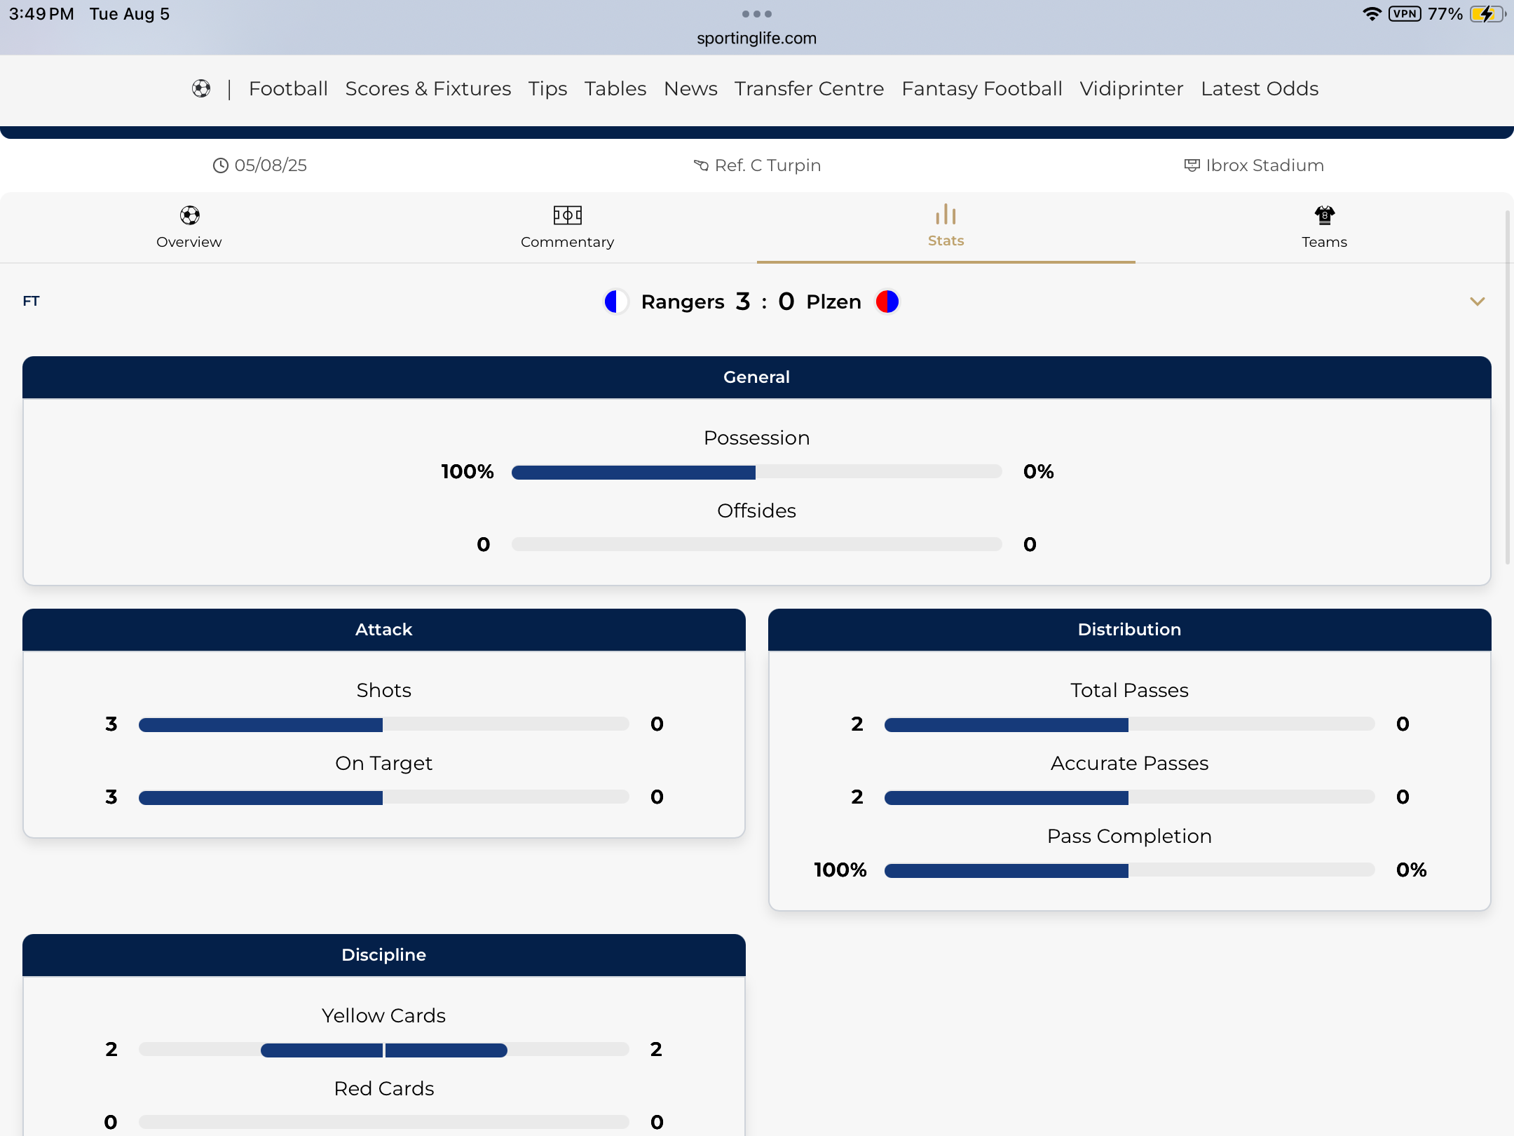The image size is (1514, 1136).
Task: Switch to the Teams tab
Action: coord(1325,227)
